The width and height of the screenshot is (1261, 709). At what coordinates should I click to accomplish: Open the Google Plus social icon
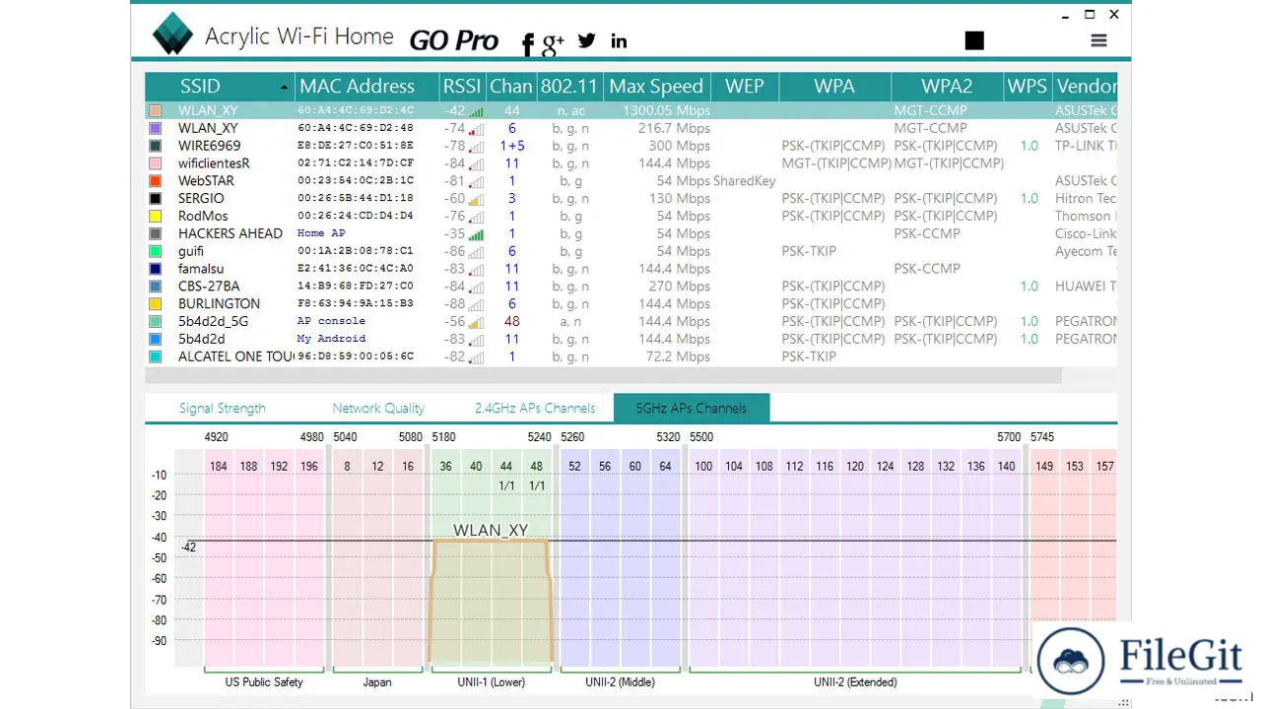[x=553, y=42]
